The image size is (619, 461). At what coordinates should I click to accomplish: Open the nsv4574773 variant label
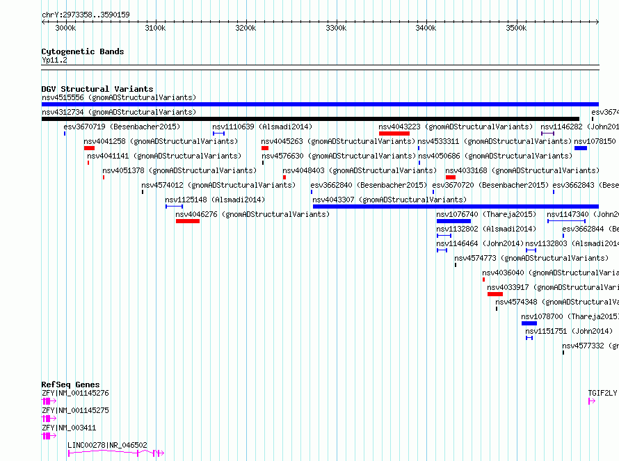click(531, 258)
